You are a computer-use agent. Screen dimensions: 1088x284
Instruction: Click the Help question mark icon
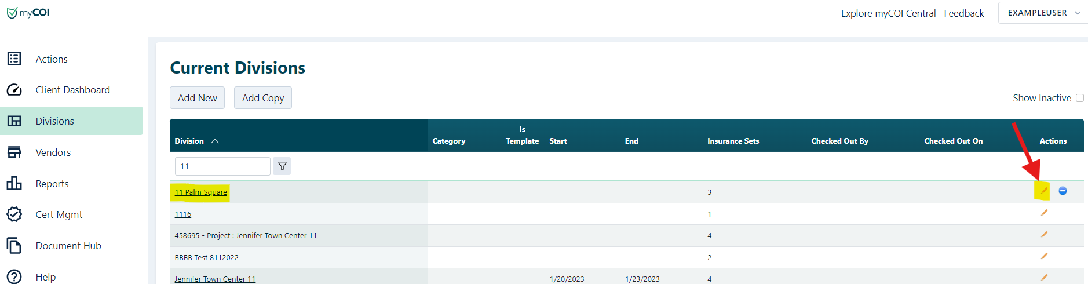click(x=14, y=276)
